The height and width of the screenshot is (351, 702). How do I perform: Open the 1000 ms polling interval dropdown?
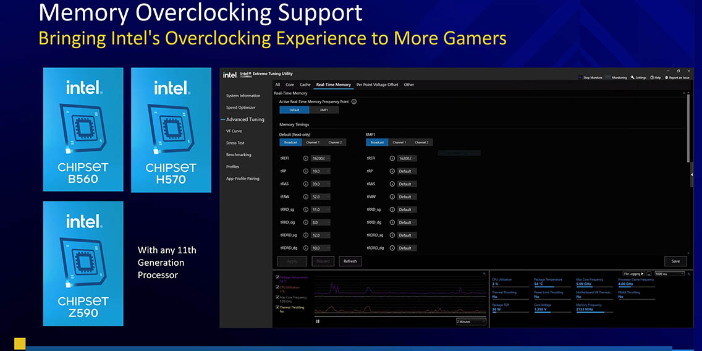pyautogui.click(x=669, y=274)
